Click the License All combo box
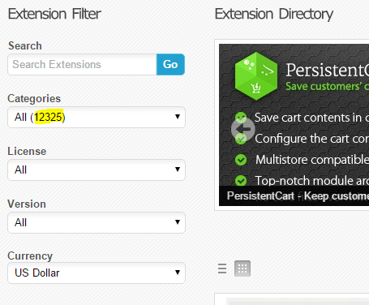This screenshot has height=305, width=369. (97, 170)
